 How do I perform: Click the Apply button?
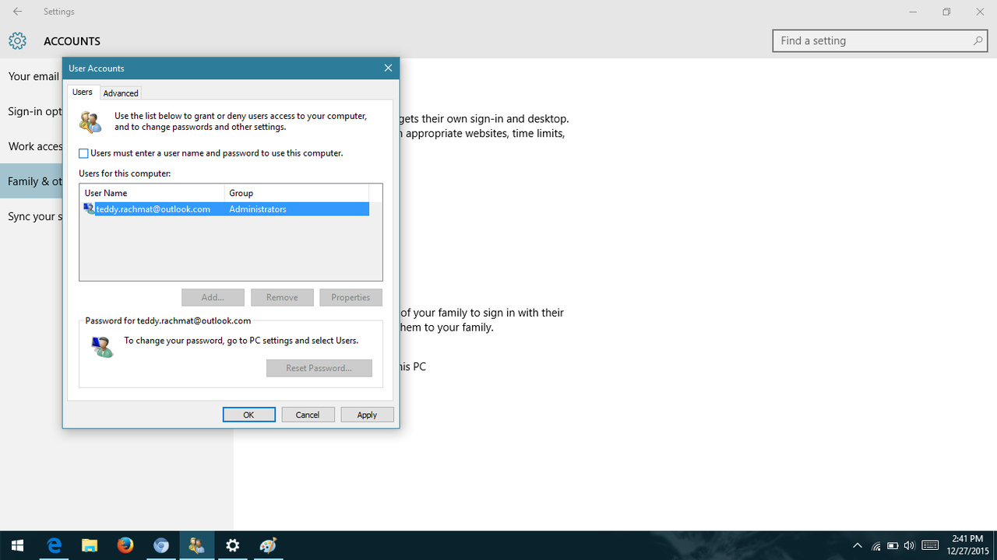367,415
